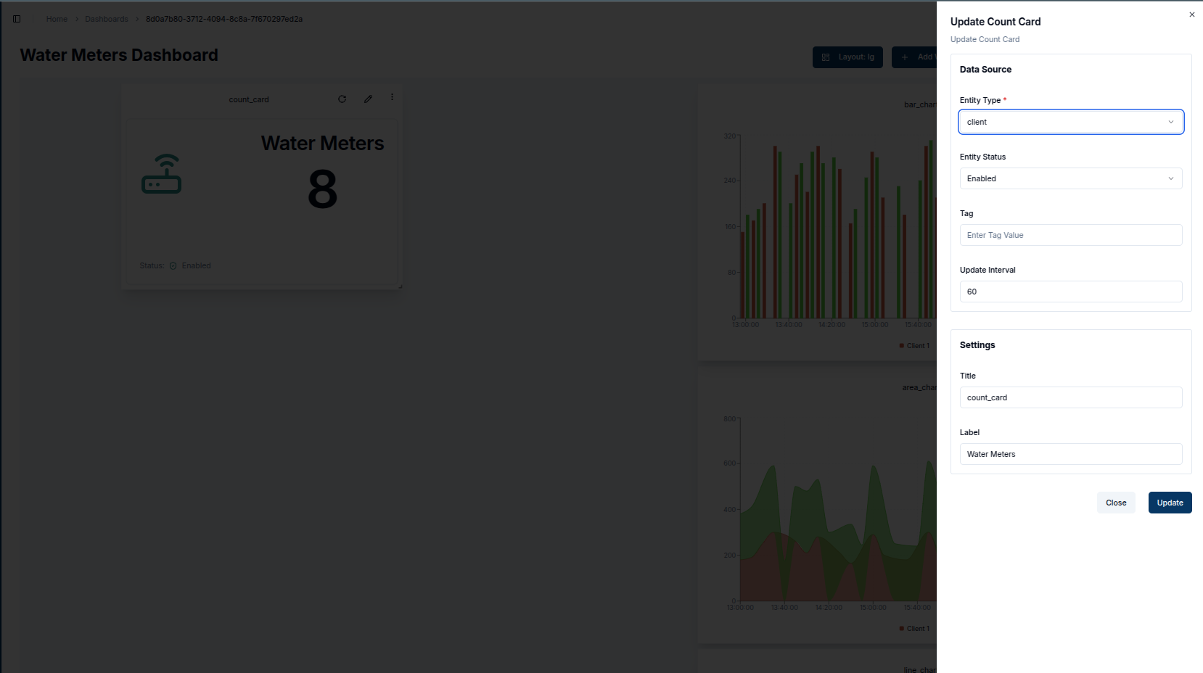Click the Entity Type dropdown chevron
This screenshot has height=673, width=1203.
pos(1170,122)
